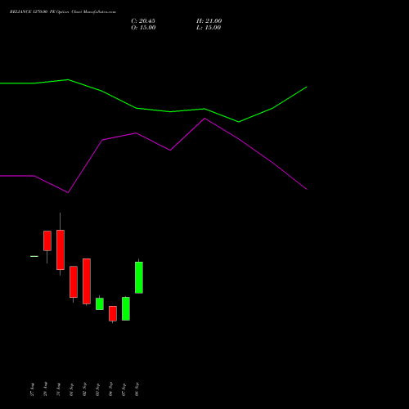
Task: Select the red 01 Sep candlestick
Action: point(74,282)
